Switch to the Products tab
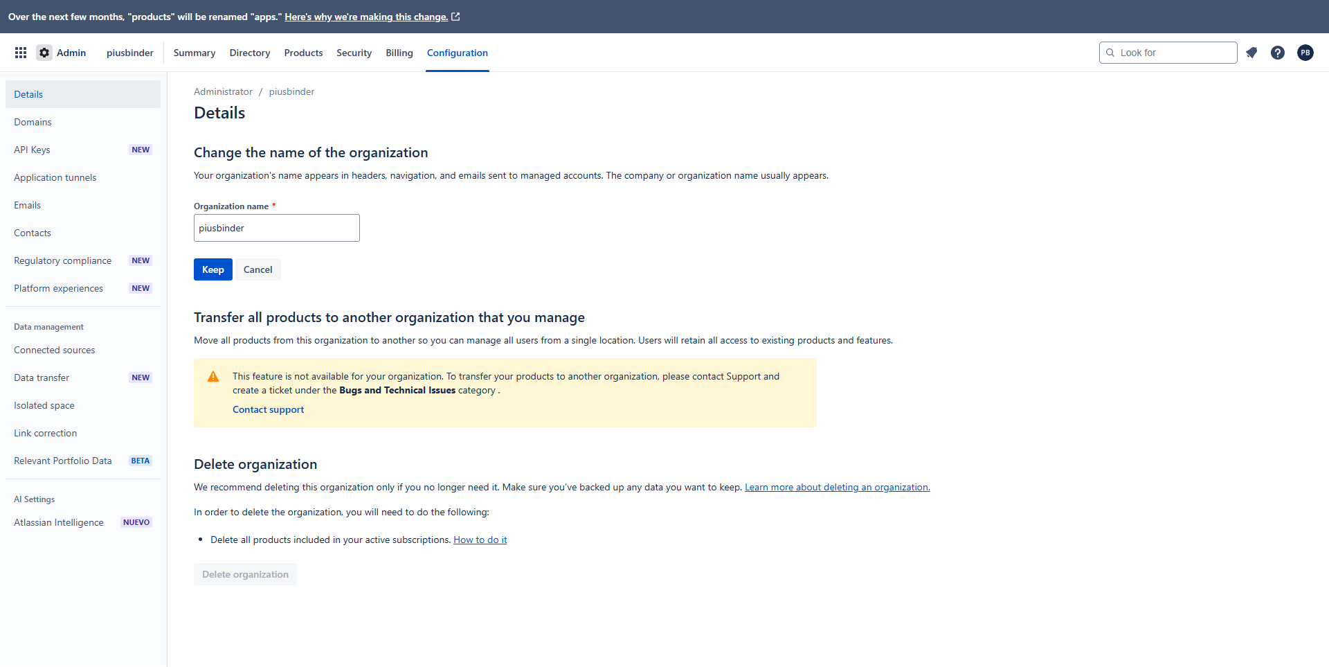1329x667 pixels. [x=303, y=53]
